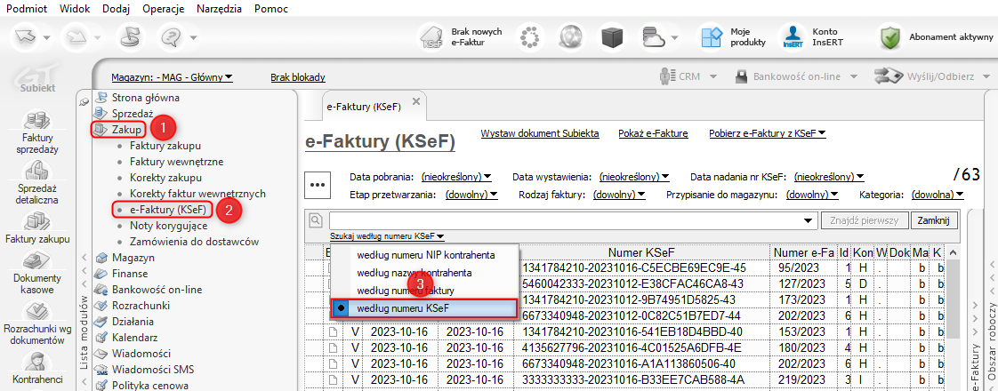The height and width of the screenshot is (391, 998).
Task: Open Pobierz e-Faktury z KSeF dropdown
Action: (x=767, y=133)
